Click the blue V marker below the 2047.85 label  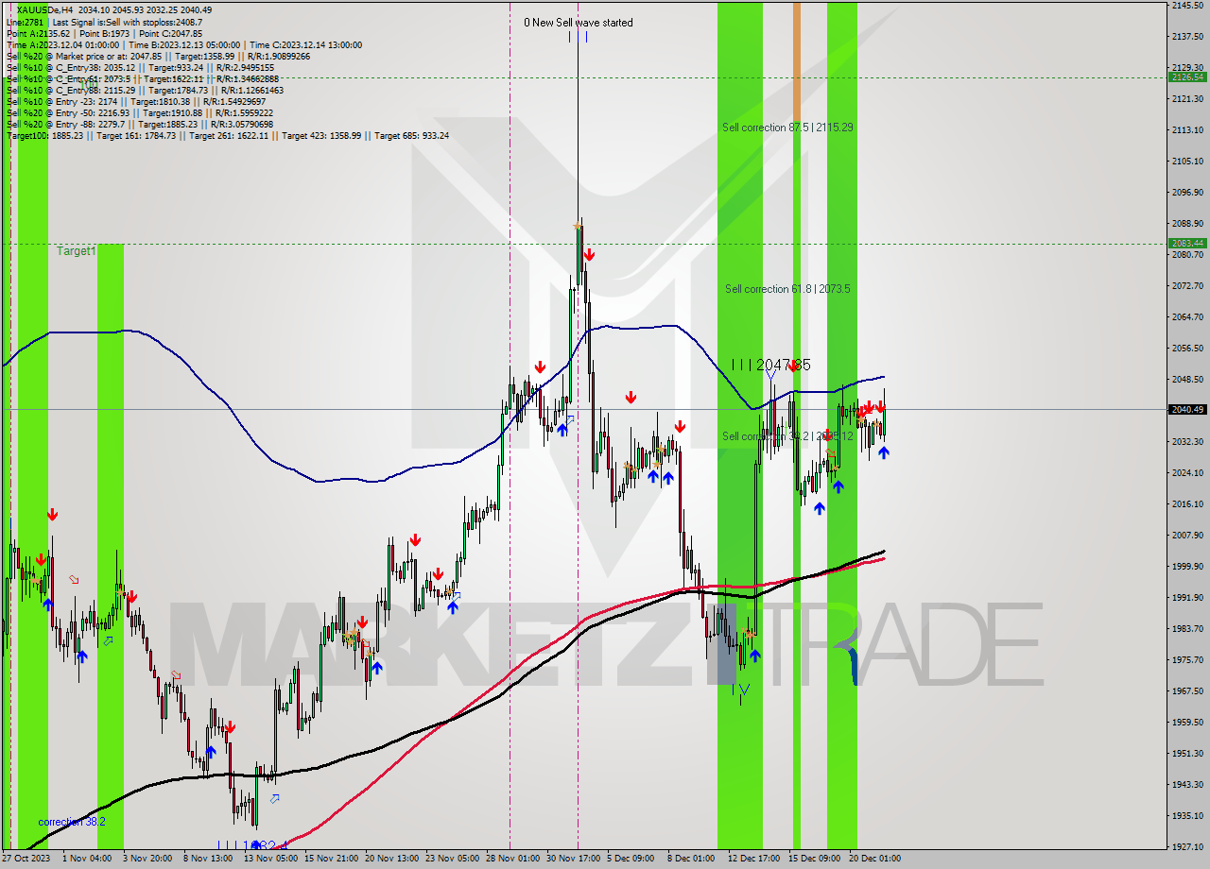click(771, 376)
